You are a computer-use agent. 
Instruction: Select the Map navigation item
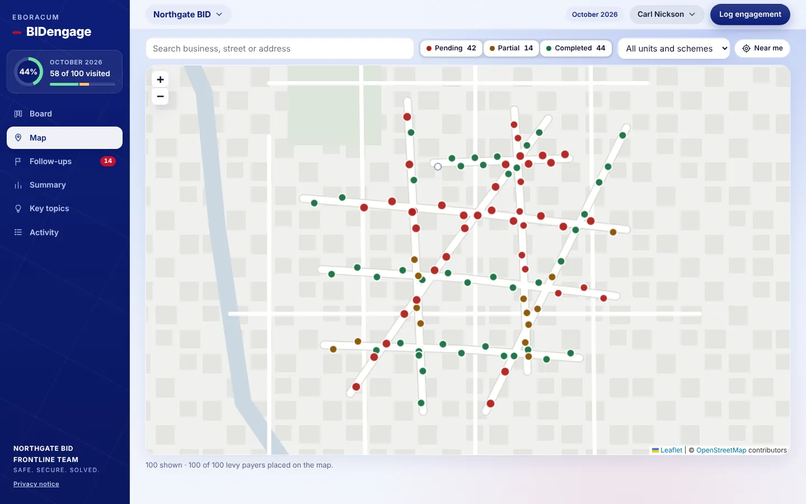(64, 138)
